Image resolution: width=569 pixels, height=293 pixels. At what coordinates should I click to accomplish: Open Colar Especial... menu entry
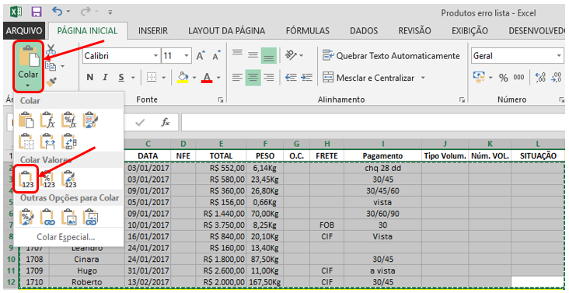(x=66, y=237)
